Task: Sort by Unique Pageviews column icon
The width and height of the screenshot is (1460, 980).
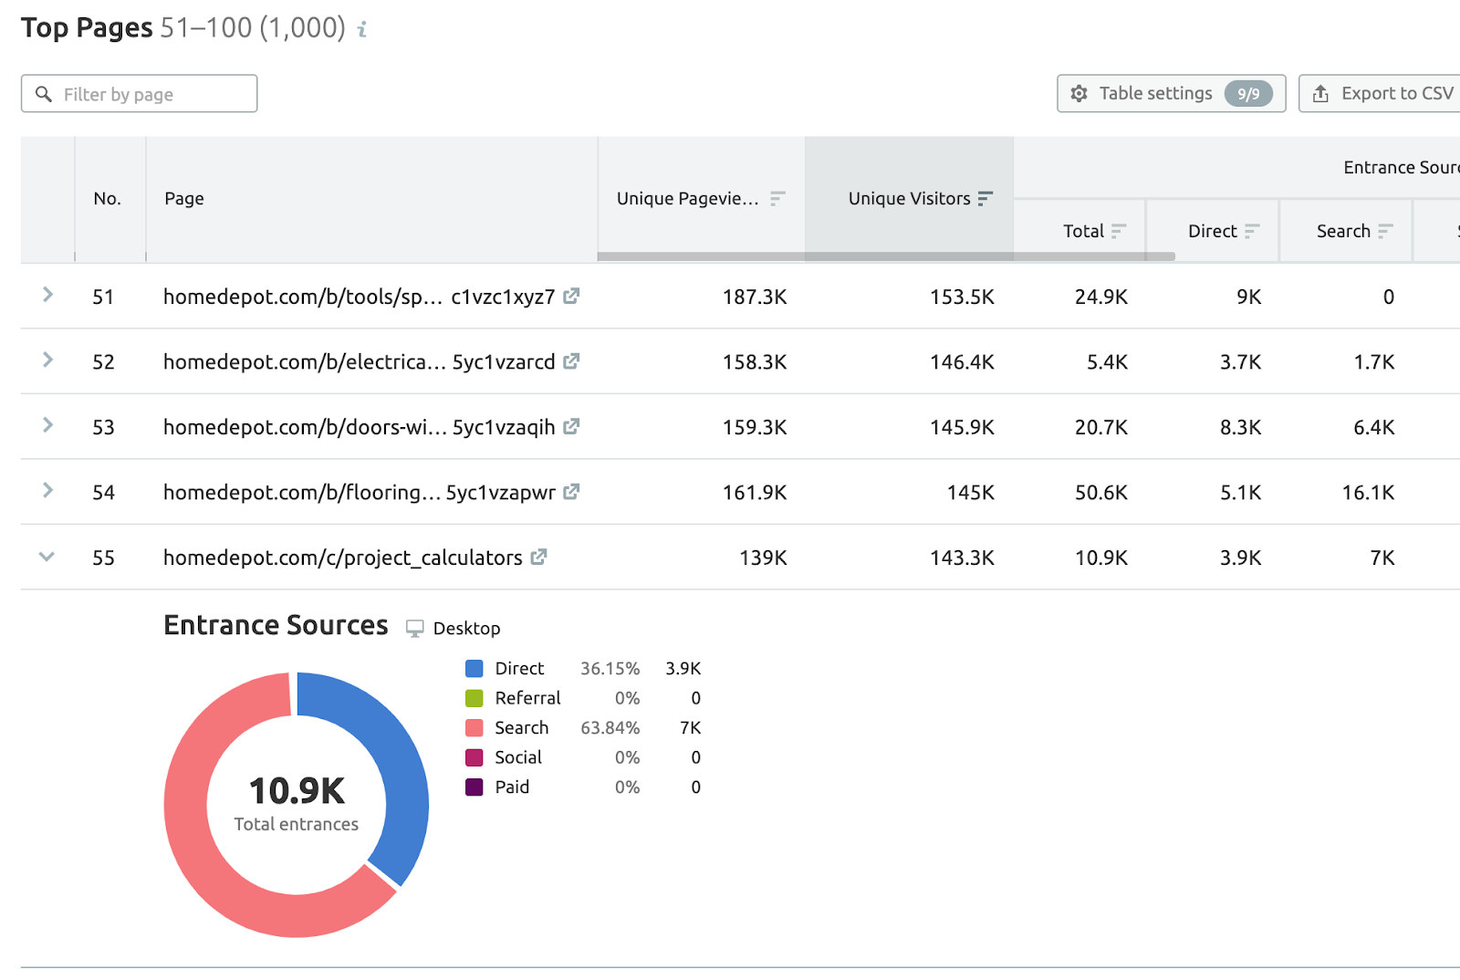Action: click(x=777, y=199)
